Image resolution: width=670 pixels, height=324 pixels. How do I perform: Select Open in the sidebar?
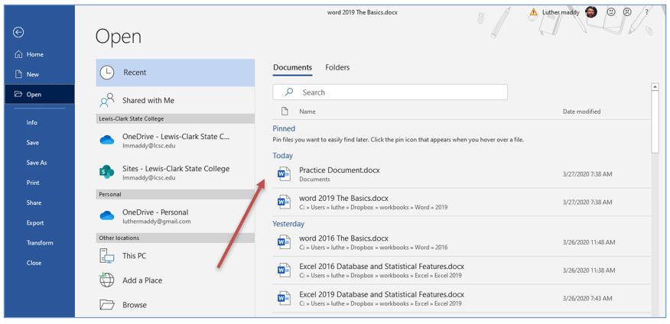point(39,94)
